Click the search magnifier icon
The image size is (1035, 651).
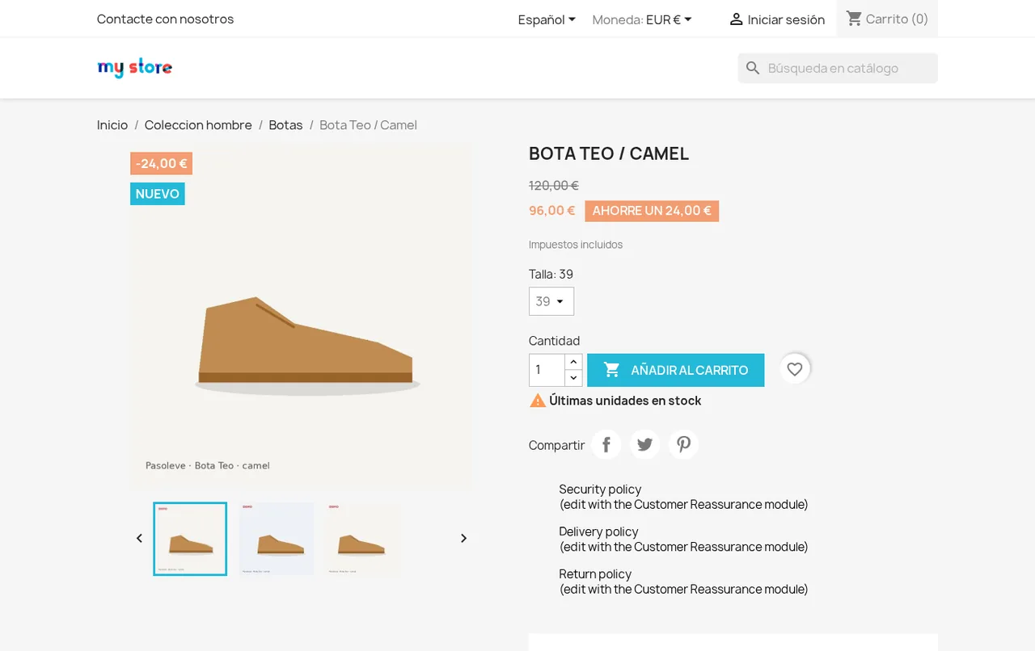(753, 68)
